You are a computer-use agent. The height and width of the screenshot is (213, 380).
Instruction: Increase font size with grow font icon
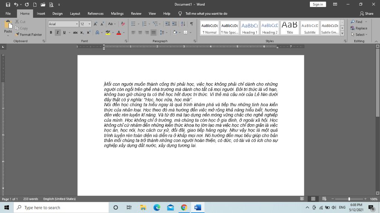[95, 24]
